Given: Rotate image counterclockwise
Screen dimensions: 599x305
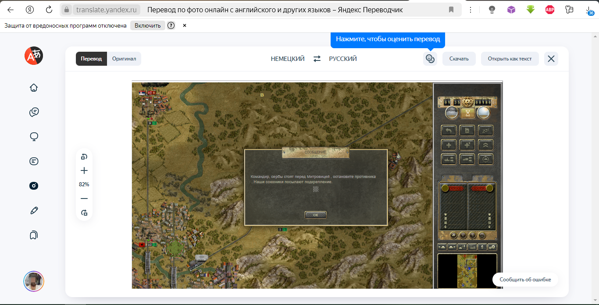Looking at the screenshot, I should pyautogui.click(x=84, y=157).
